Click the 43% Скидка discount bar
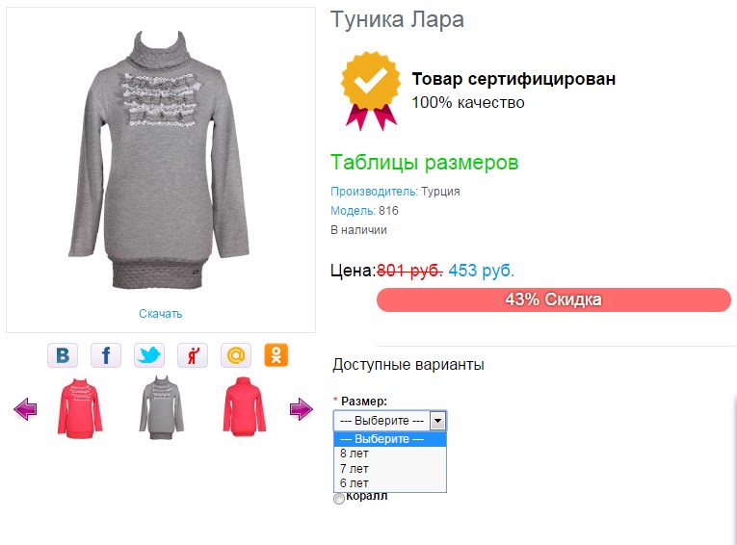Screen dimensions: 737x545 tap(553, 299)
